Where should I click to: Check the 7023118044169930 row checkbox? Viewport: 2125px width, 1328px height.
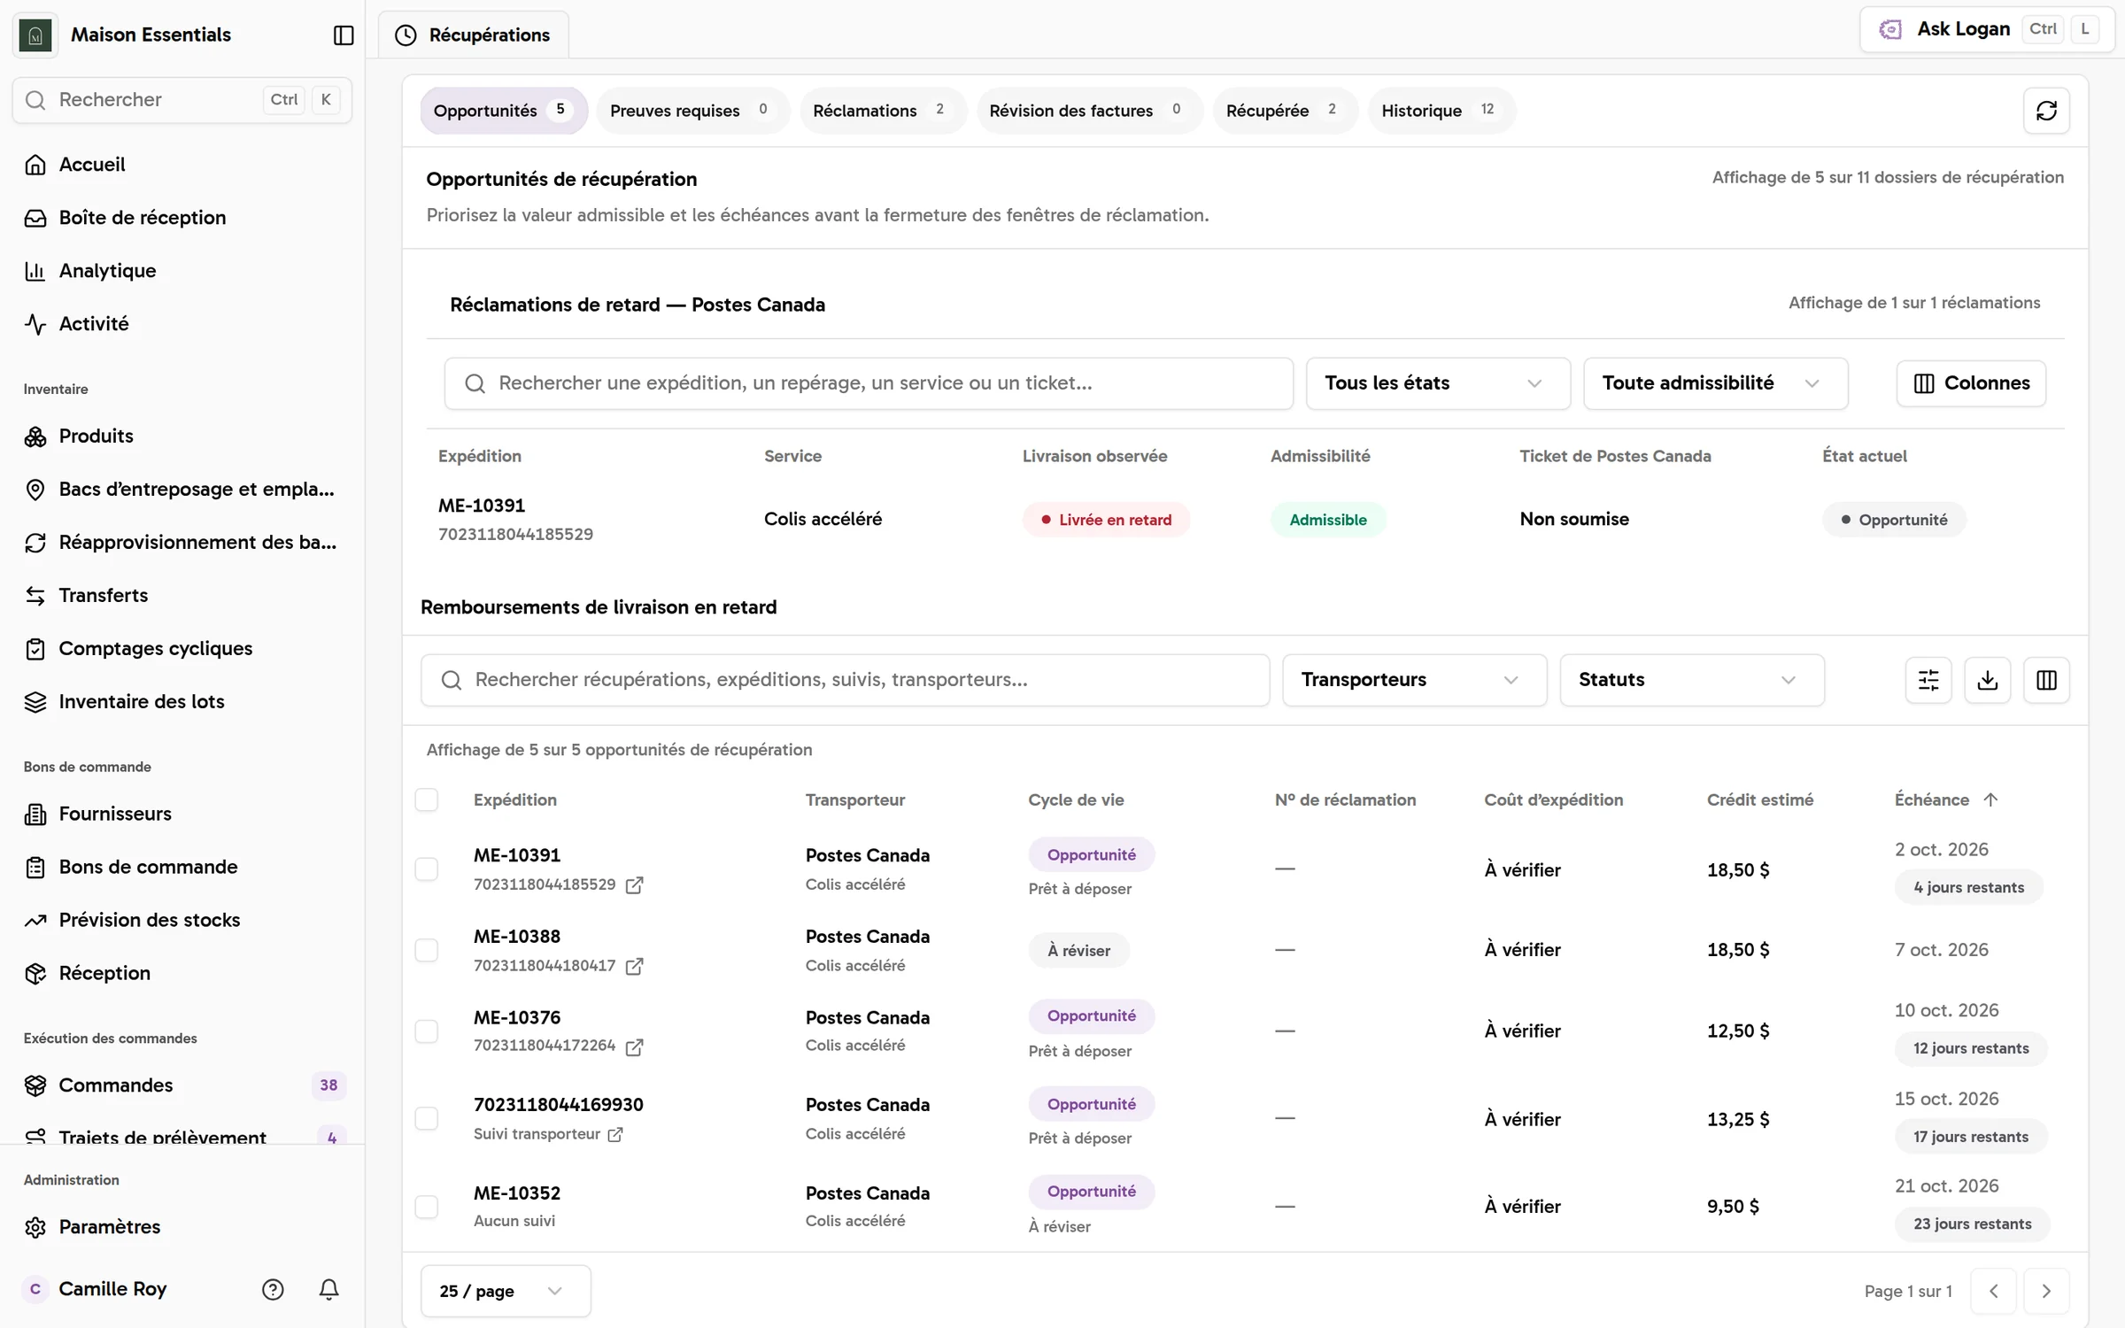tap(427, 1119)
